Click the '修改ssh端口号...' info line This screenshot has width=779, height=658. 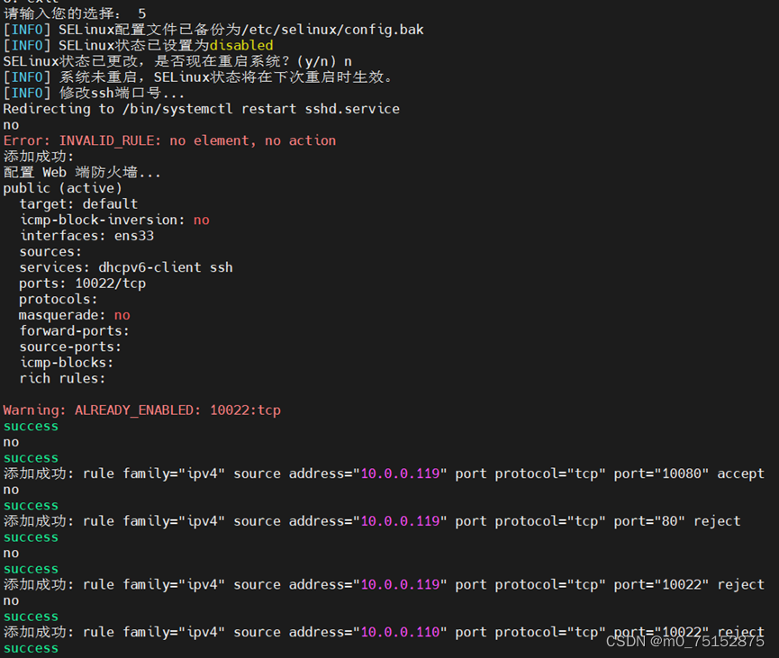94,94
